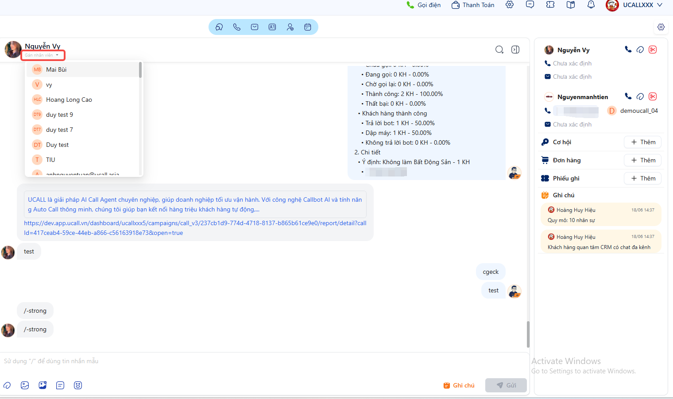The image size is (673, 399).
Task: Open the emoji picker
Action: coord(78,385)
